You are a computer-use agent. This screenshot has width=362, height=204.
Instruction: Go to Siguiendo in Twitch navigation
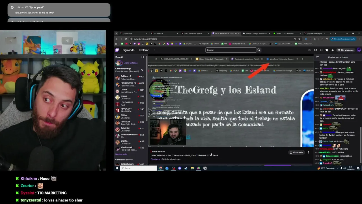pos(128,50)
